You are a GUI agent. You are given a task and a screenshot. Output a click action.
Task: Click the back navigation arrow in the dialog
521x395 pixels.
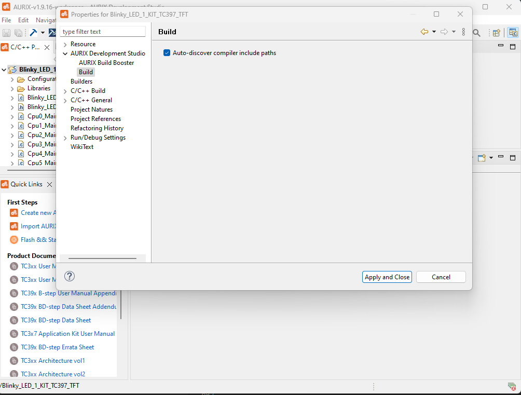point(424,32)
